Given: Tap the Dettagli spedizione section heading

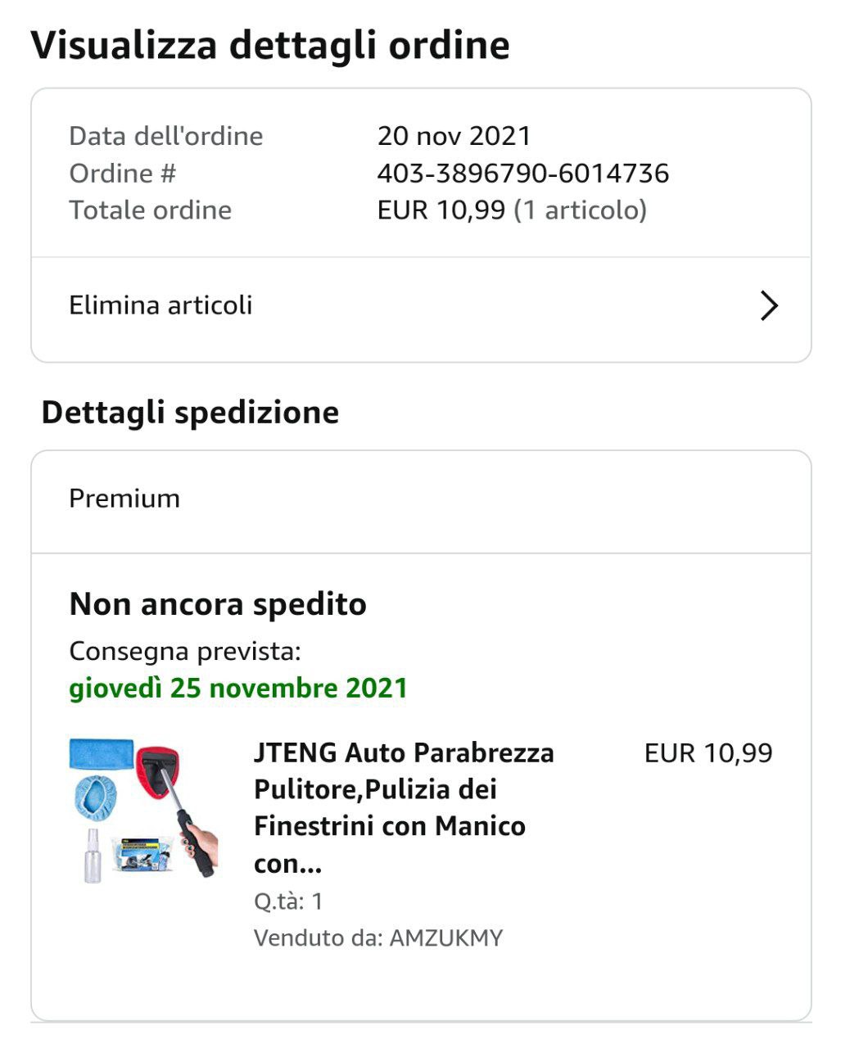Looking at the screenshot, I should [190, 412].
